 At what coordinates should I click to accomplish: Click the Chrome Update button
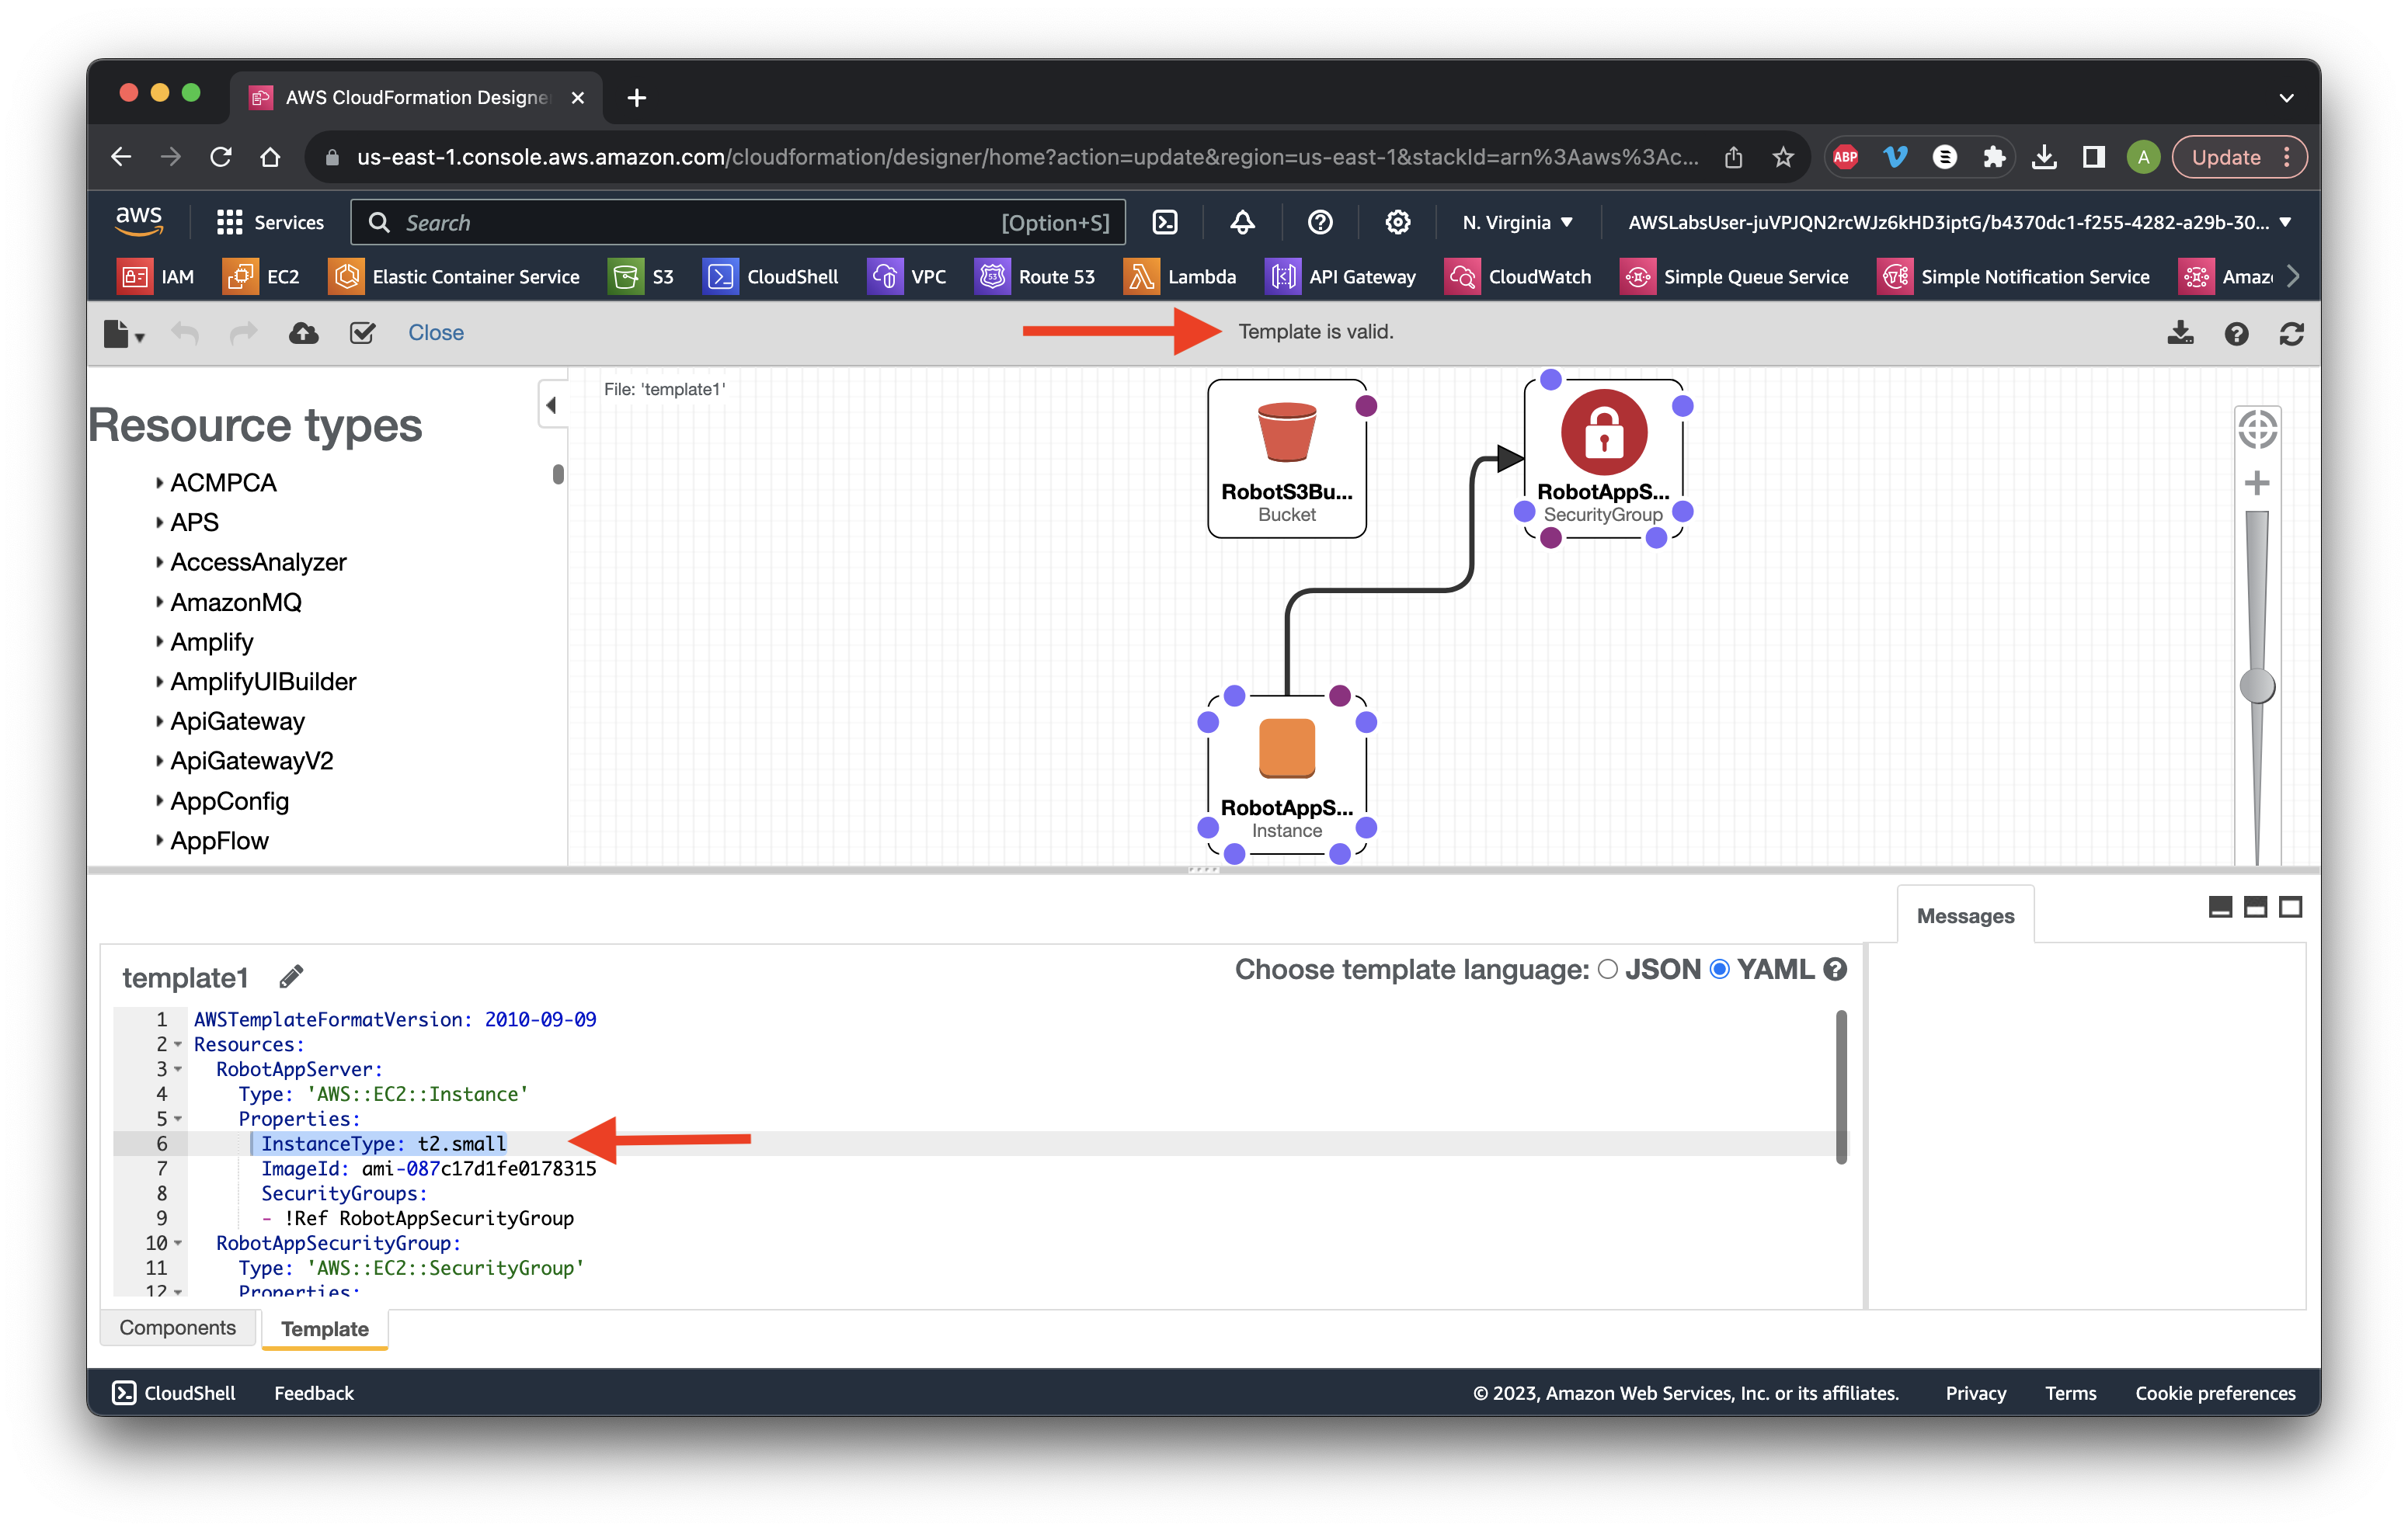click(x=2239, y=157)
